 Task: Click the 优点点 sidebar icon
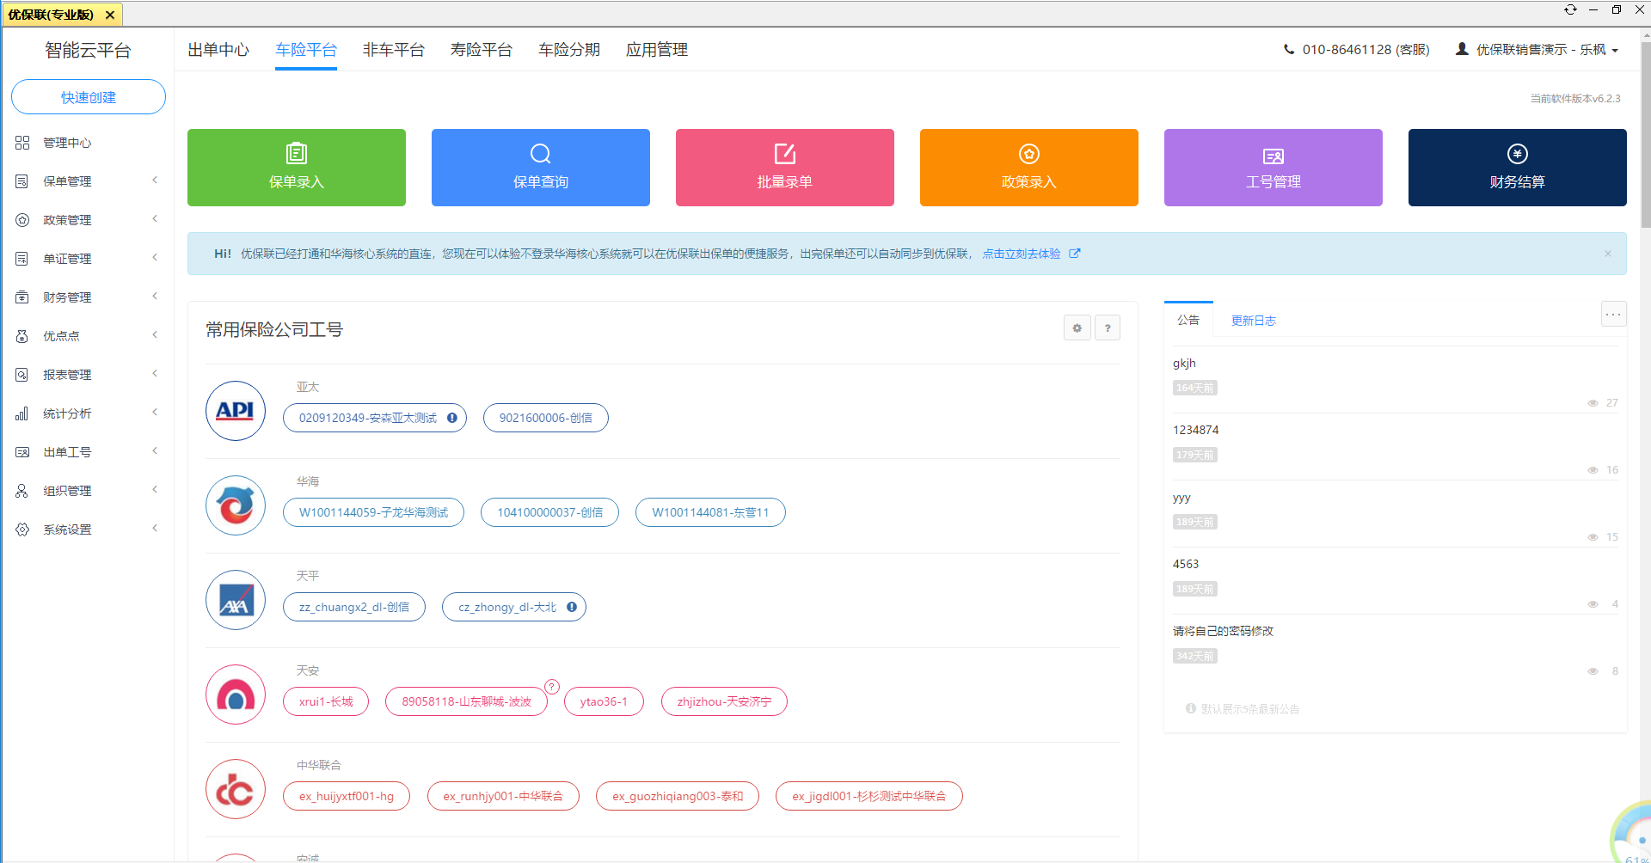[22, 336]
